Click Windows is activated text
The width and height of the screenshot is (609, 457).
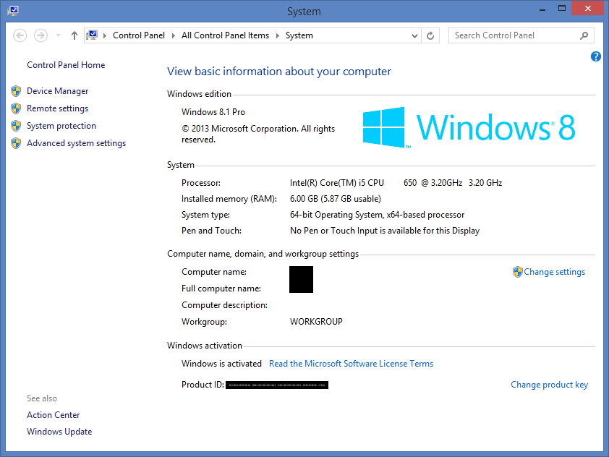pos(221,364)
